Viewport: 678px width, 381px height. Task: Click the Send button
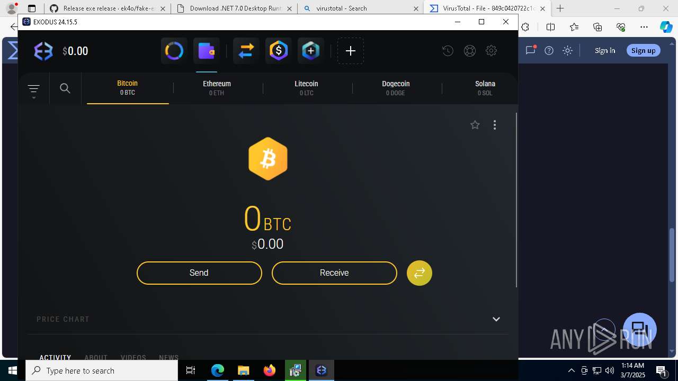pos(199,273)
